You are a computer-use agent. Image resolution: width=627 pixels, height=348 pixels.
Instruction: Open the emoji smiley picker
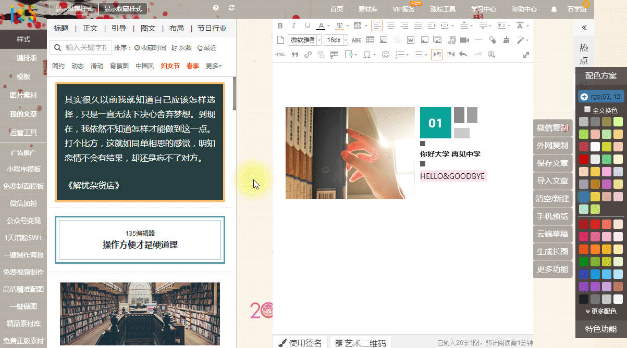386,55
